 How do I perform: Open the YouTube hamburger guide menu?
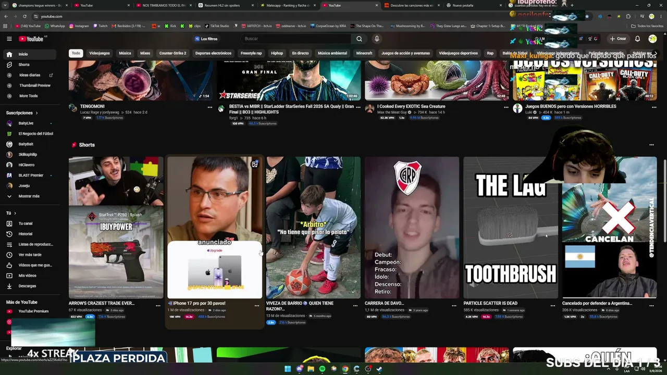pyautogui.click(x=9, y=39)
